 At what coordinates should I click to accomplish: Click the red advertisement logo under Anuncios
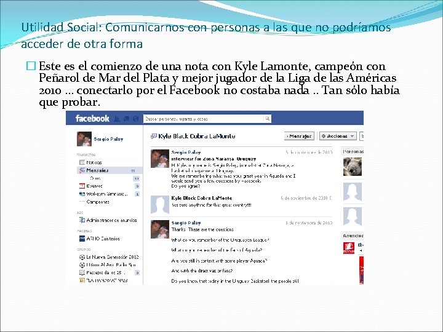pyautogui.click(x=349, y=248)
